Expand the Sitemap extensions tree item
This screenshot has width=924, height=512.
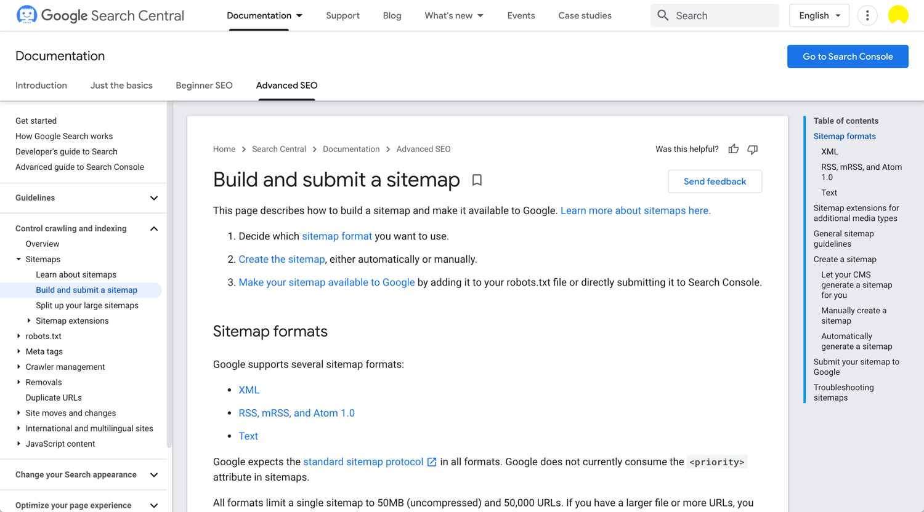coord(29,321)
